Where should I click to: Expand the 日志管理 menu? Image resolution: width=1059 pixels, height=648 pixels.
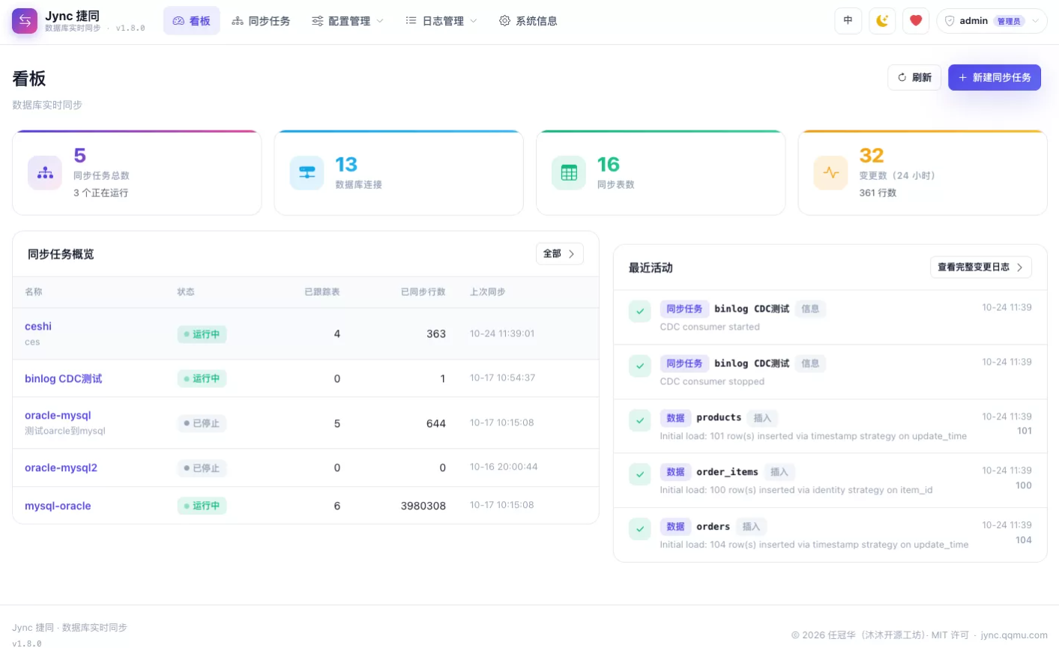441,21
